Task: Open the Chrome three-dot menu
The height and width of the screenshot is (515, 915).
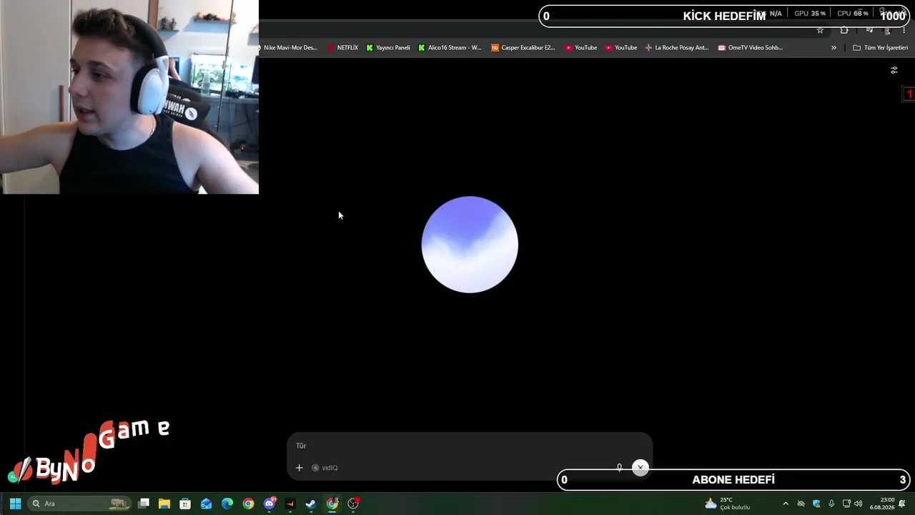Action: (x=904, y=30)
